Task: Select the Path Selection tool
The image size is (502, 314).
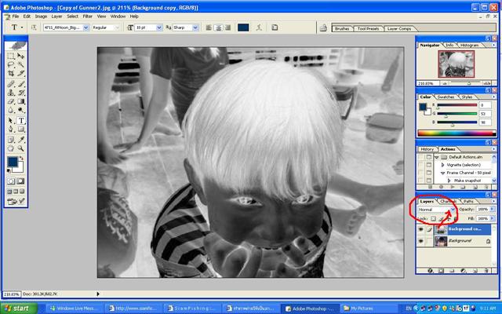Action: (11, 120)
